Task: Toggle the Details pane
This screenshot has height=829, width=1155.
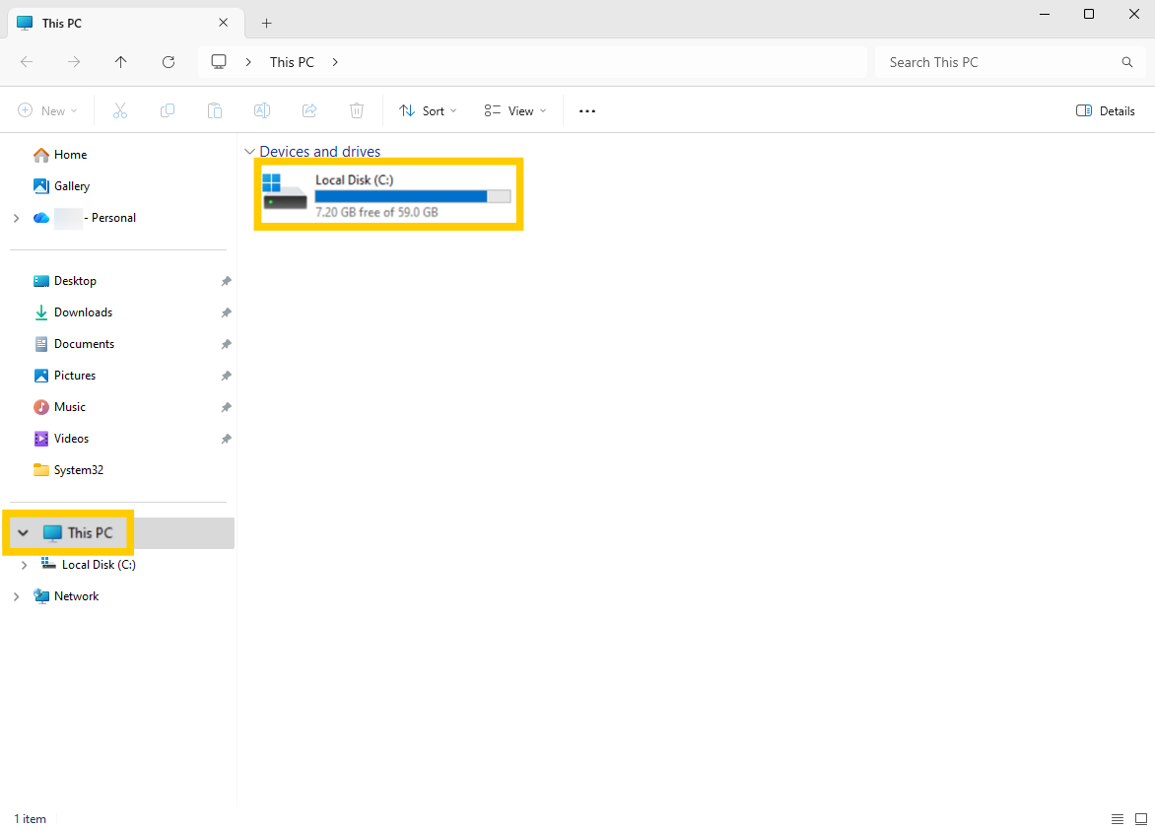Action: (x=1105, y=110)
